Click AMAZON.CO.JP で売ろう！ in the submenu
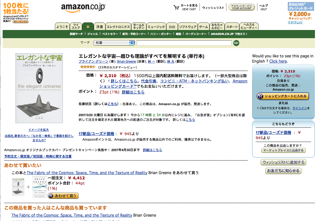 [x=229, y=34]
